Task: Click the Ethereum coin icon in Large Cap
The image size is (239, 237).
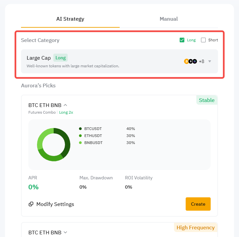Action: pyautogui.click(x=190, y=61)
